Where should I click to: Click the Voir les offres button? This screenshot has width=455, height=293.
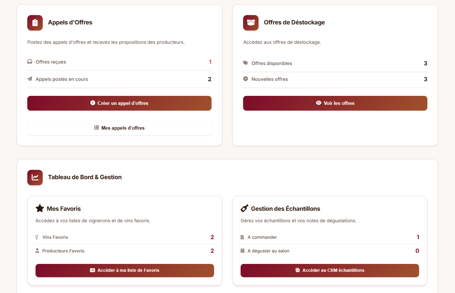pyautogui.click(x=335, y=103)
